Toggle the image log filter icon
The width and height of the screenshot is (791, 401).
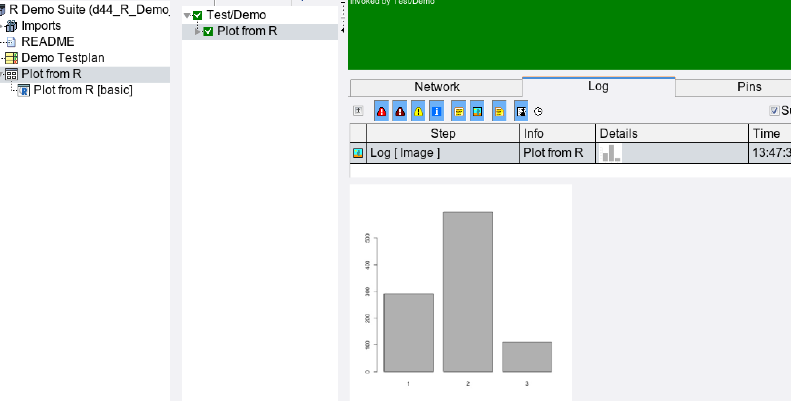[x=477, y=111]
